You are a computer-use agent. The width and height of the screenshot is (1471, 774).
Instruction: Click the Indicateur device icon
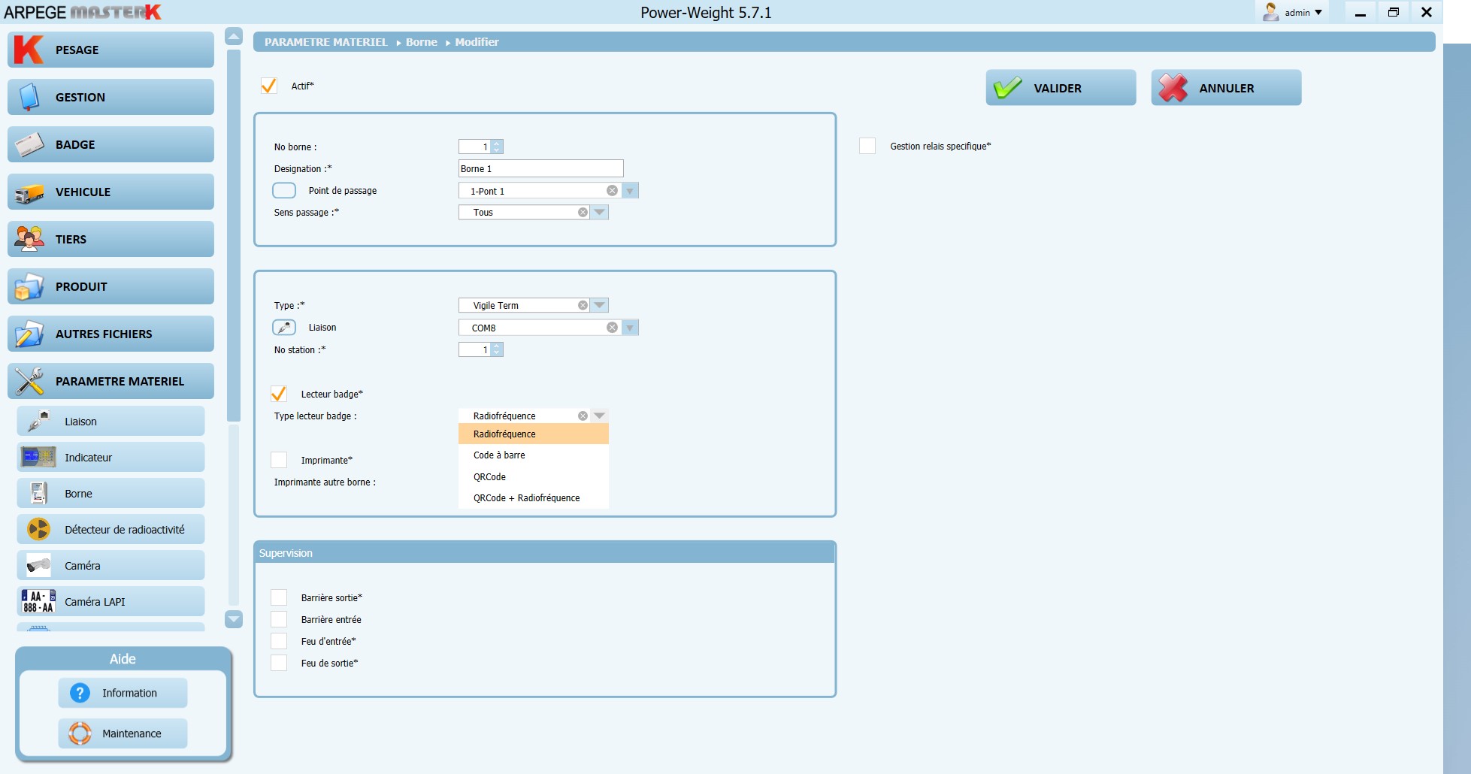point(38,458)
